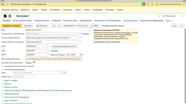The width and height of the screenshot is (186, 104).
Task: Open favorites star icon in title bar
Action: [x=152, y=4]
